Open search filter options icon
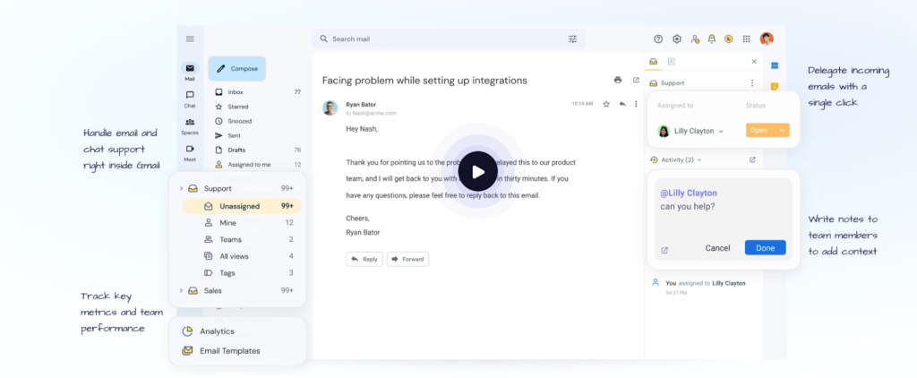The width and height of the screenshot is (917, 378). [x=572, y=39]
